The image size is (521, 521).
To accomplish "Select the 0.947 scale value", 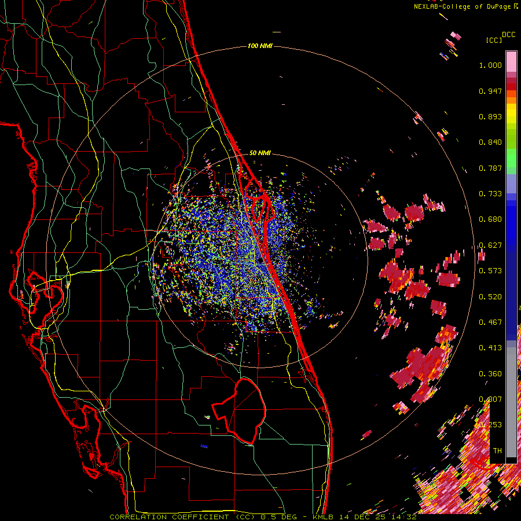I will [490, 91].
